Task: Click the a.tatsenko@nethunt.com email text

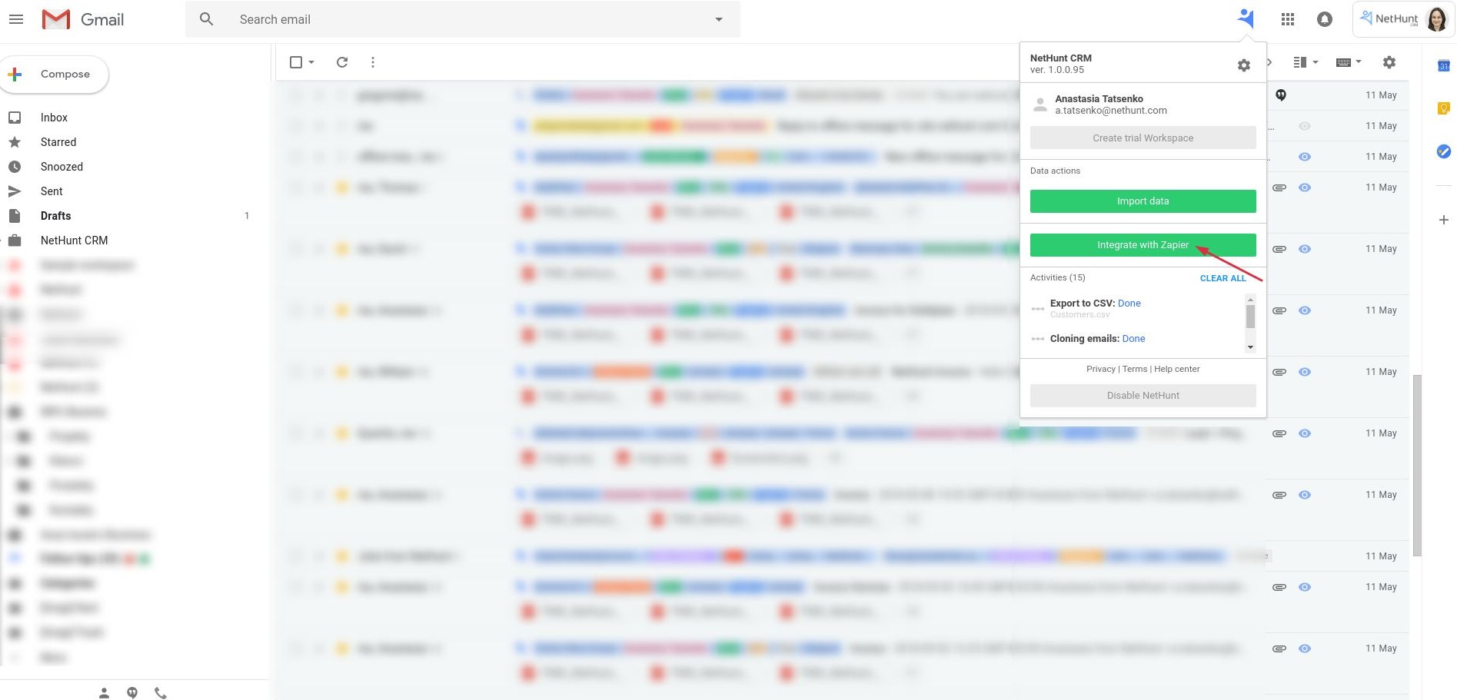Action: tap(1111, 111)
